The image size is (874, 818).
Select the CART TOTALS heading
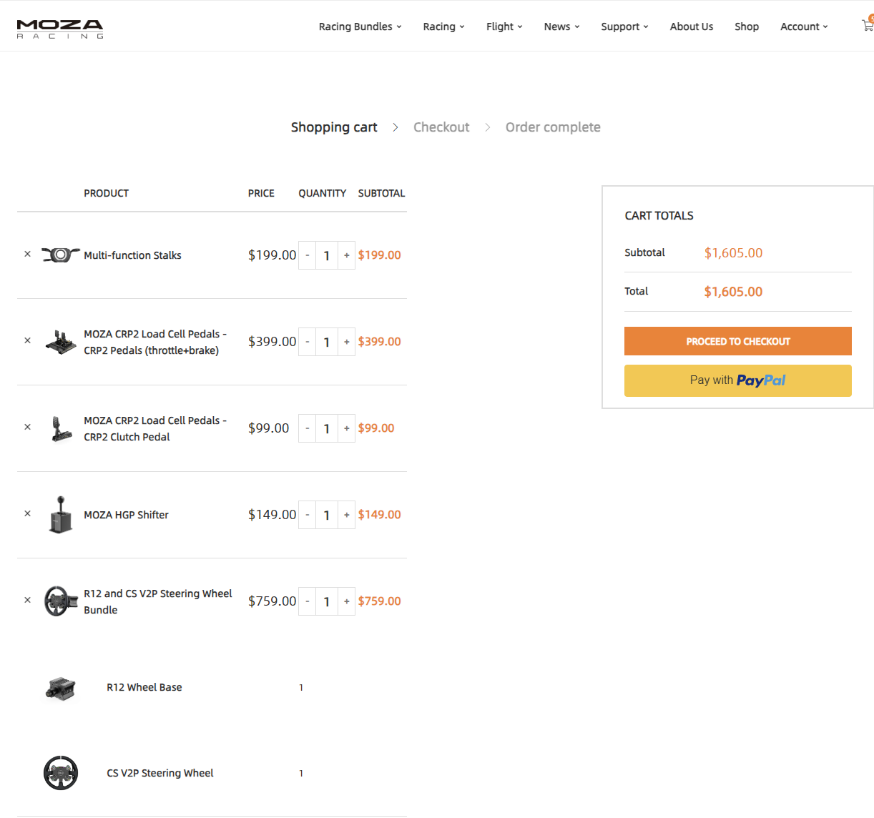pyautogui.click(x=659, y=215)
